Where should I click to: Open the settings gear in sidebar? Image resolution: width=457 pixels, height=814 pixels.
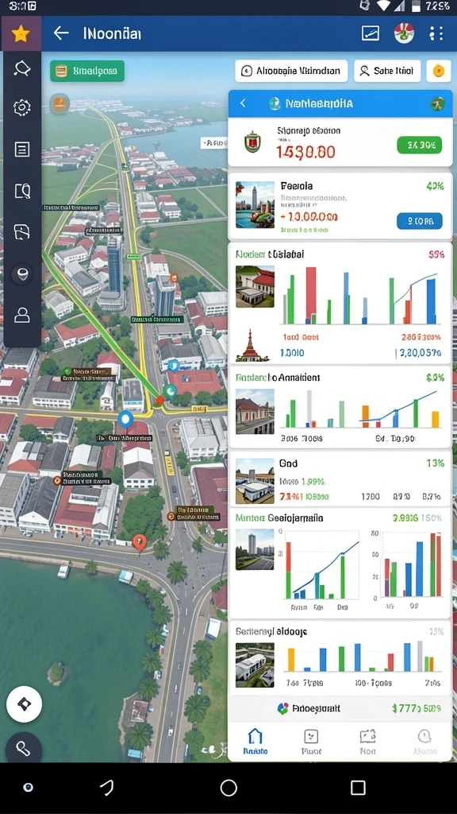21,107
